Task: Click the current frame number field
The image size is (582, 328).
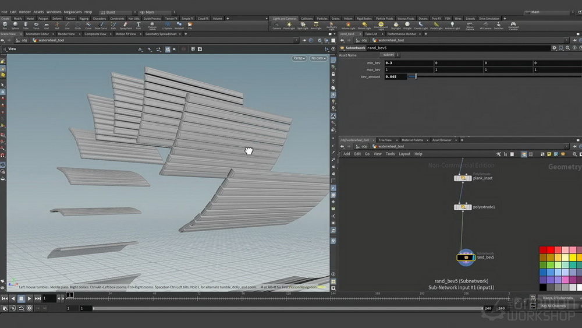Action: 49,298
